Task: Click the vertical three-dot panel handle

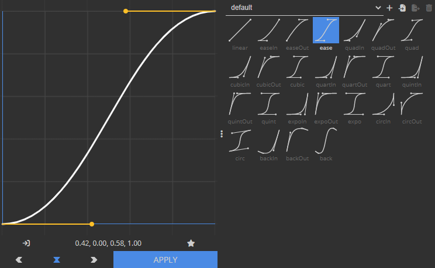Action: pyautogui.click(x=222, y=134)
